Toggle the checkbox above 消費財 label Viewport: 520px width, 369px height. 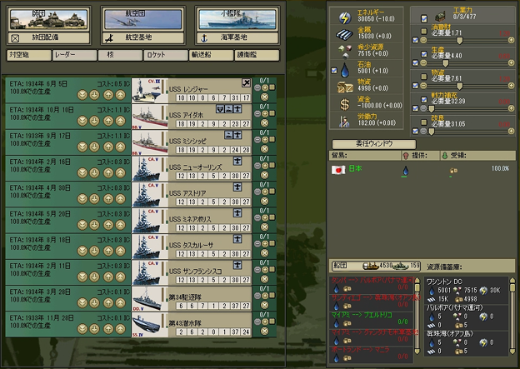click(424, 31)
